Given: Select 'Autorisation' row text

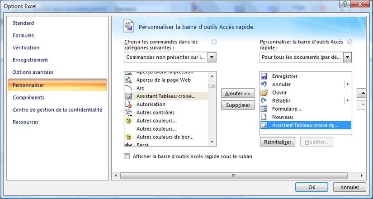Looking at the screenshot, I should pyautogui.click(x=151, y=104).
